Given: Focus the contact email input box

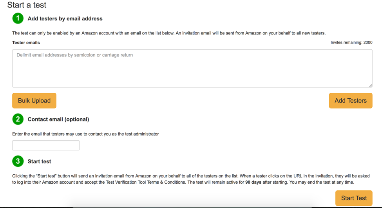Looking at the screenshot, I should coord(46,145).
